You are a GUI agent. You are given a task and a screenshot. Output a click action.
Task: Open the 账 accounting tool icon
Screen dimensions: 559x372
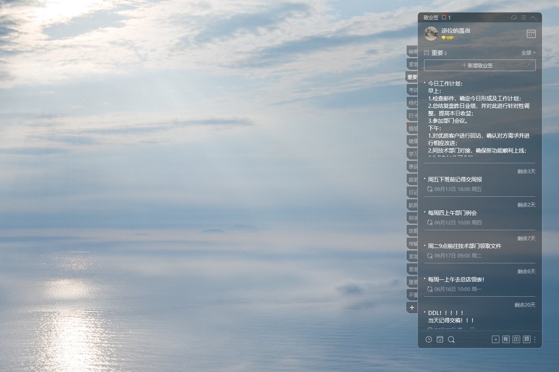pyautogui.click(x=506, y=339)
